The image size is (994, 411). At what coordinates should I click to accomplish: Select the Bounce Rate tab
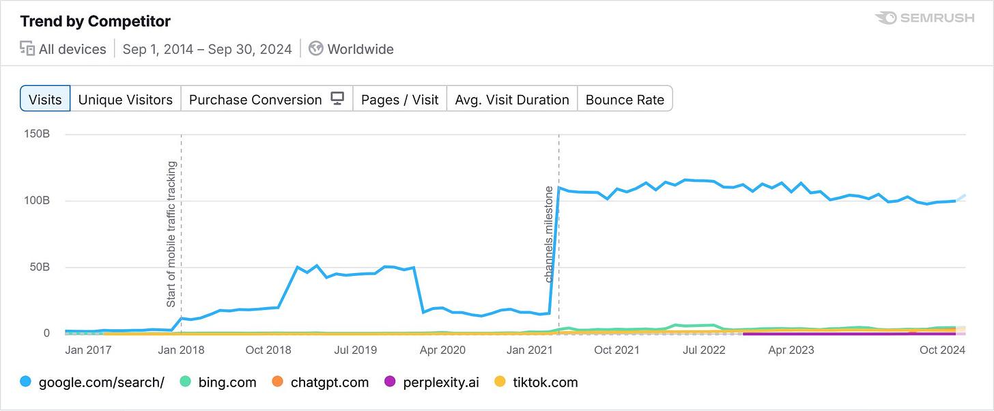pyautogui.click(x=625, y=100)
